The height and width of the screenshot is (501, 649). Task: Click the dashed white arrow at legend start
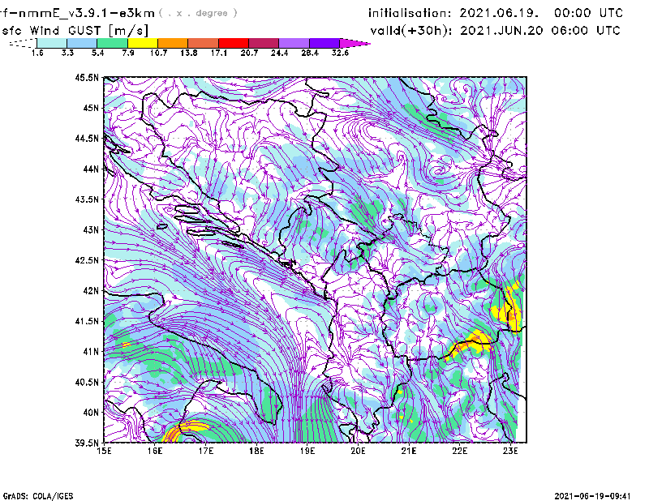pos(24,43)
